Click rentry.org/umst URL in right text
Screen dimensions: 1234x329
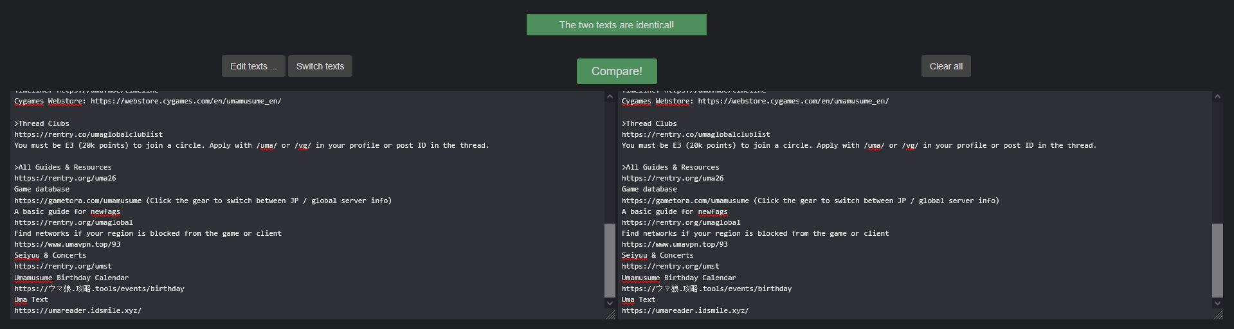(671, 266)
